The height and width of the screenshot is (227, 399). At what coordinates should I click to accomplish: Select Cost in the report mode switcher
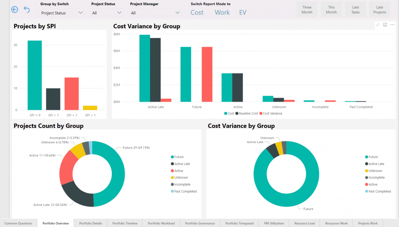point(197,12)
